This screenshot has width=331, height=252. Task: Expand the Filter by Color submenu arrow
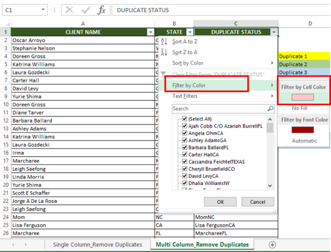(272, 85)
